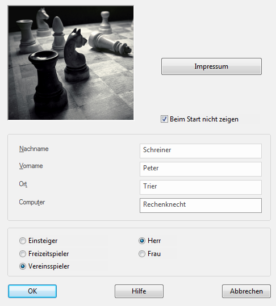Select the Herr radio button

tap(142, 241)
